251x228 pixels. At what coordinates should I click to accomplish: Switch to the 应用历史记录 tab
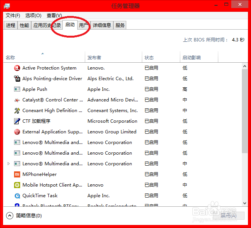click(47, 25)
